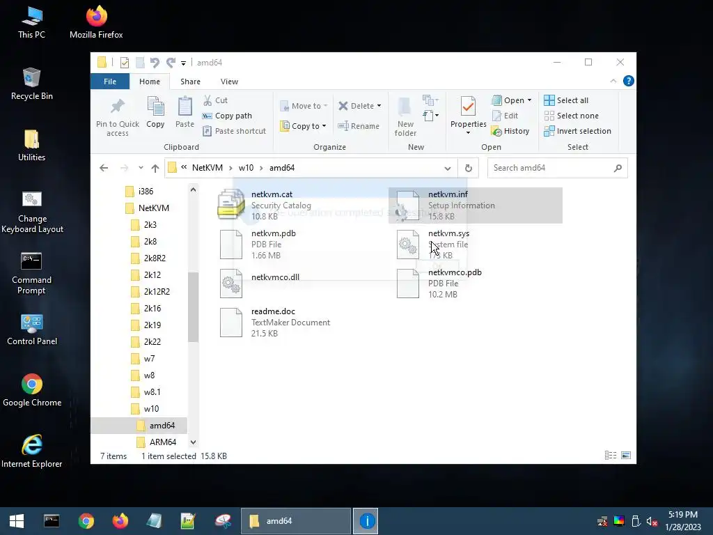Viewport: 713px width, 535px height.
Task: Switch to the Share ribbon tab
Action: [x=190, y=82]
